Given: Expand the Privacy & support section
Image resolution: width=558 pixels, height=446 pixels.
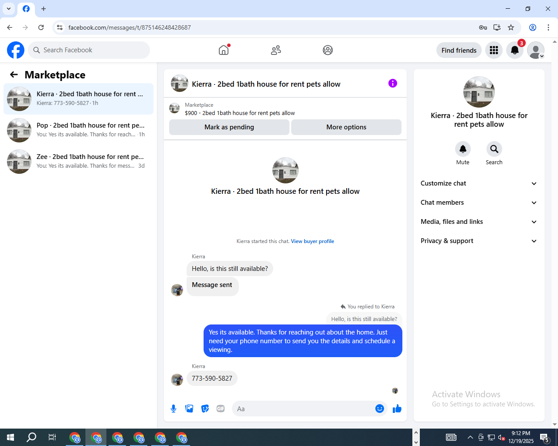Looking at the screenshot, I should click(479, 241).
